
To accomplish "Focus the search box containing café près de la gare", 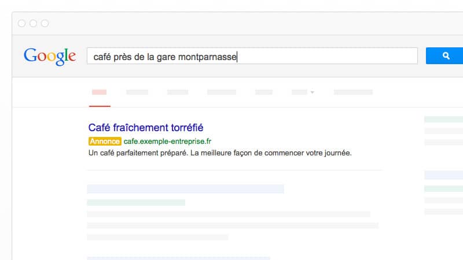I will [x=252, y=56].
